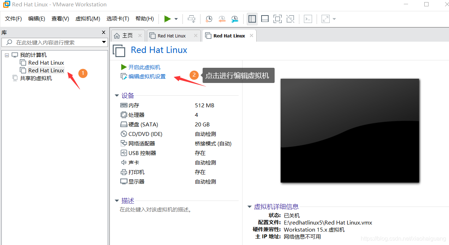Click the monitor icon beside 显示器
This screenshot has width=449, height=245.
tap(124, 181)
